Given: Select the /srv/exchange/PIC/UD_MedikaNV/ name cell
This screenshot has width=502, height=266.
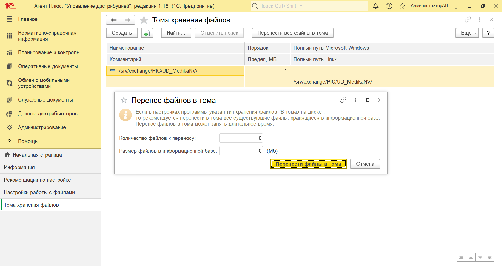Looking at the screenshot, I should (175, 71).
